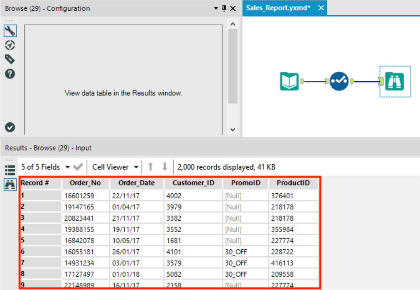Click the Browse binoculars icon beside results table
The width and height of the screenshot is (420, 290).
10,185
